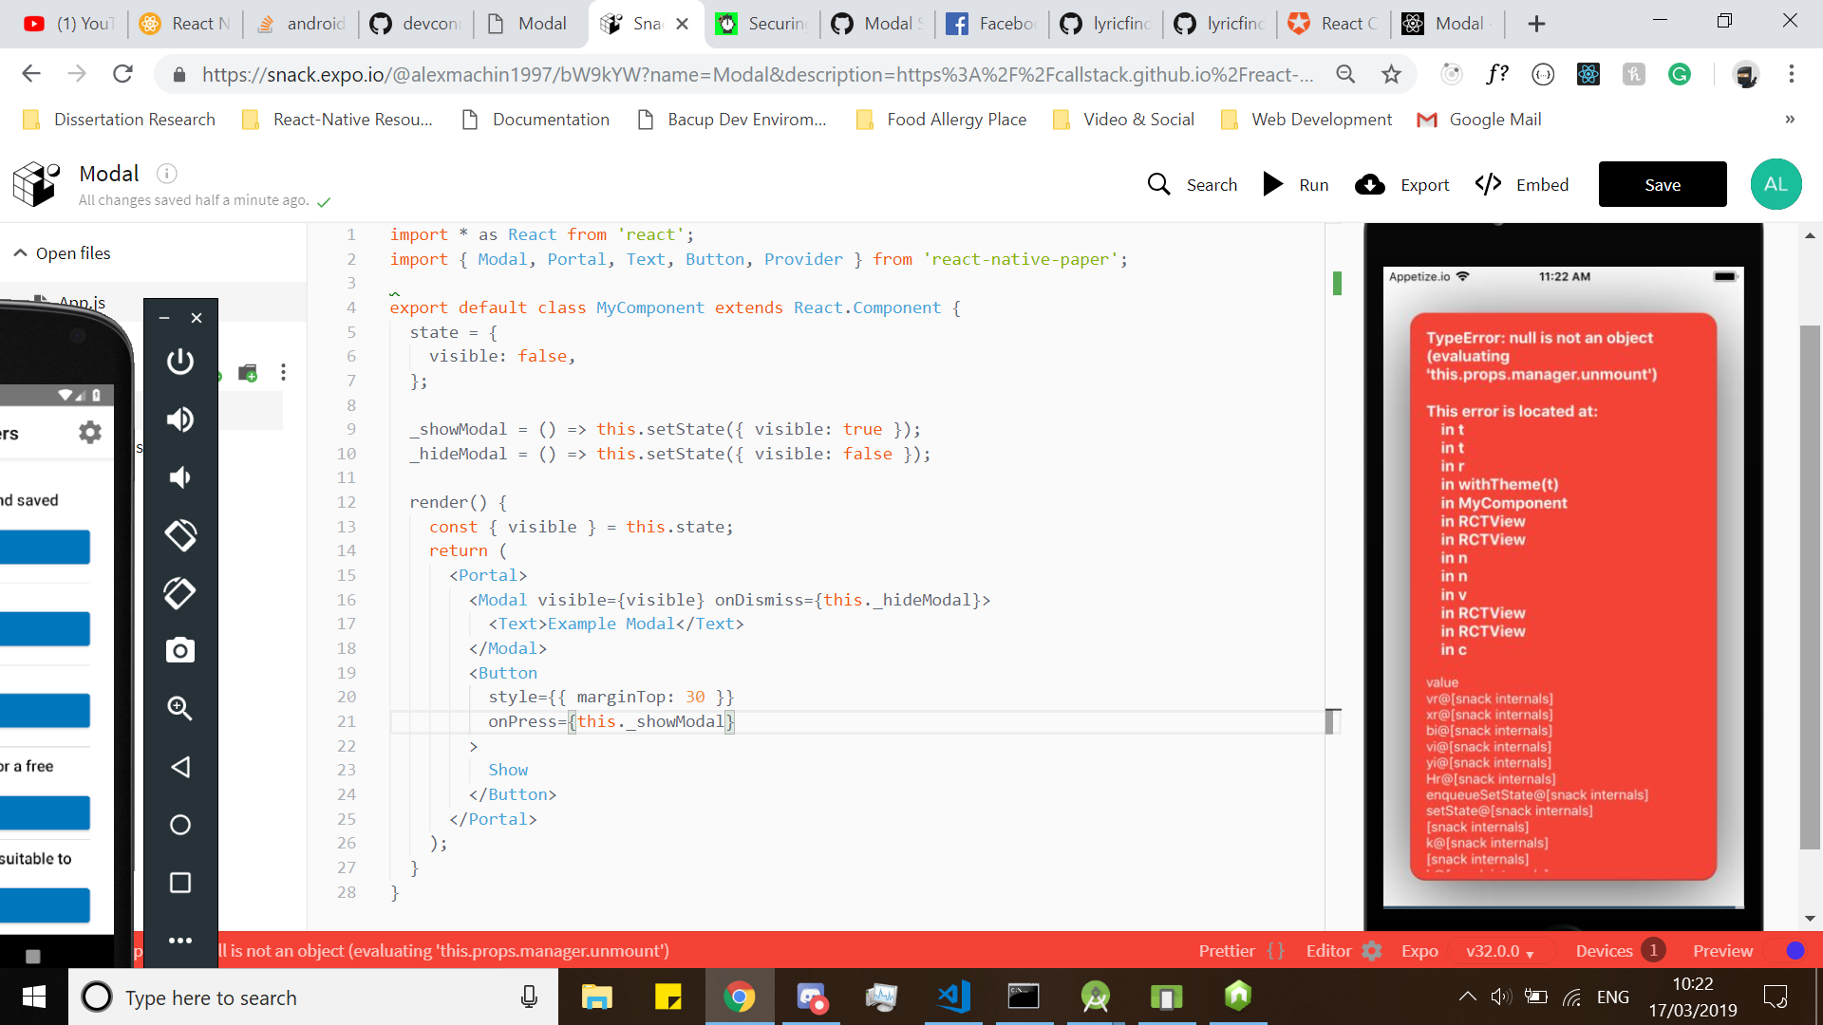Open Editor settings via the gear icon
The width and height of the screenshot is (1823, 1025).
point(1371,950)
